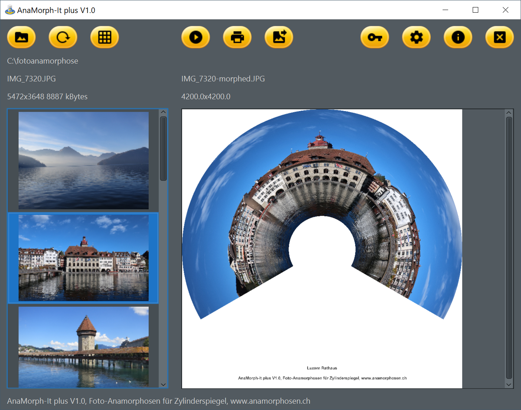Select the misty lake mountain thumbnail

click(84, 161)
